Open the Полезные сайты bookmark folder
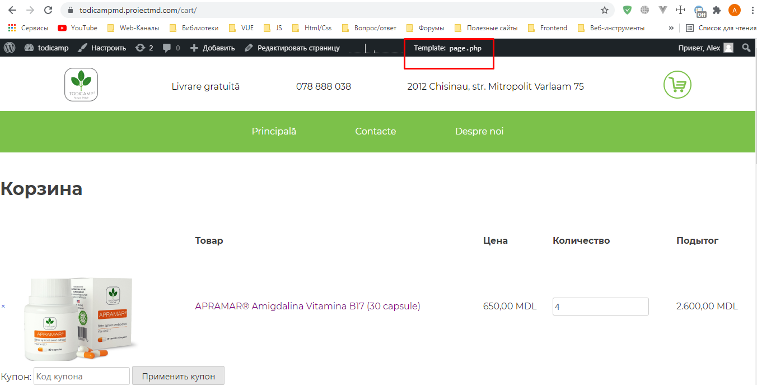Screen dimensions: 757x385 [486, 28]
